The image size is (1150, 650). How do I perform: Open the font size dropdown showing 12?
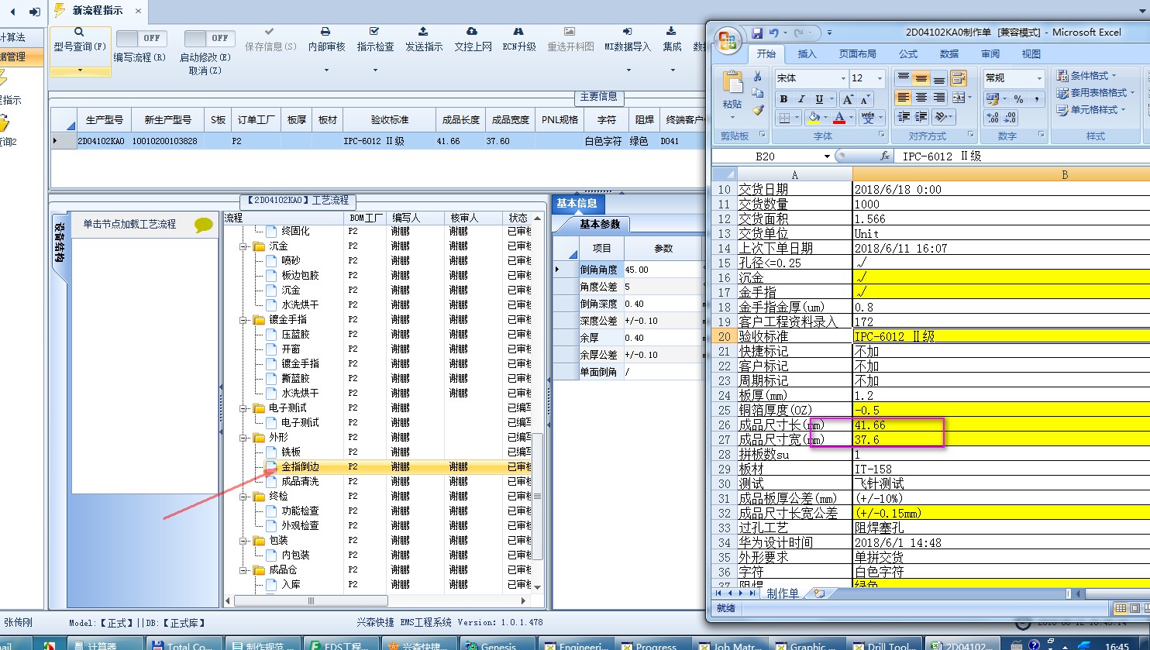(x=879, y=78)
